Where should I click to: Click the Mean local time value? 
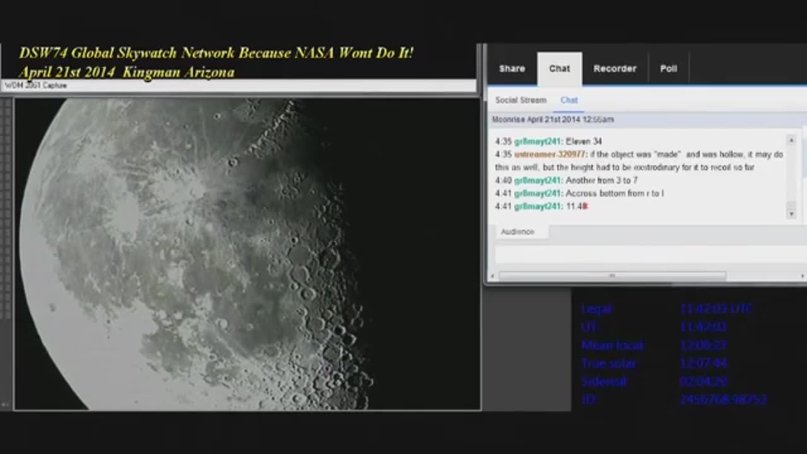click(704, 346)
